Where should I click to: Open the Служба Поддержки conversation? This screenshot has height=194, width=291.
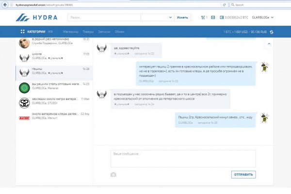click(53, 42)
